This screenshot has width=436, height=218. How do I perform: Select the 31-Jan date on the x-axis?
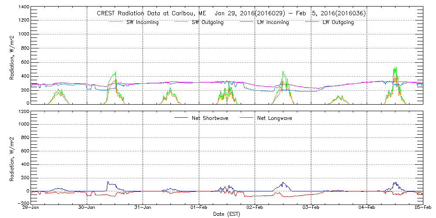[143, 208]
